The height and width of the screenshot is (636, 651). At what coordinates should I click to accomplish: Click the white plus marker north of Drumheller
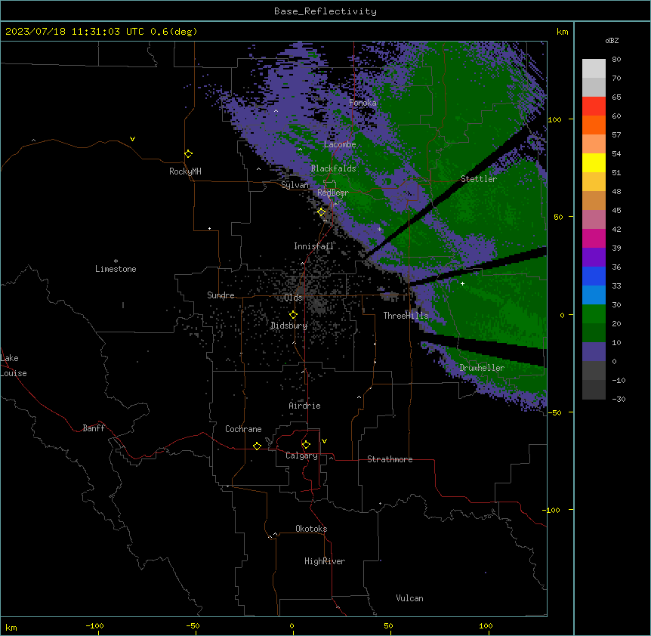[462, 283]
